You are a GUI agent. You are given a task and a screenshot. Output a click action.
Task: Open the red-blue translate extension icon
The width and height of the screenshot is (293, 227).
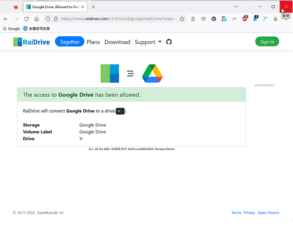pyautogui.click(x=224, y=19)
